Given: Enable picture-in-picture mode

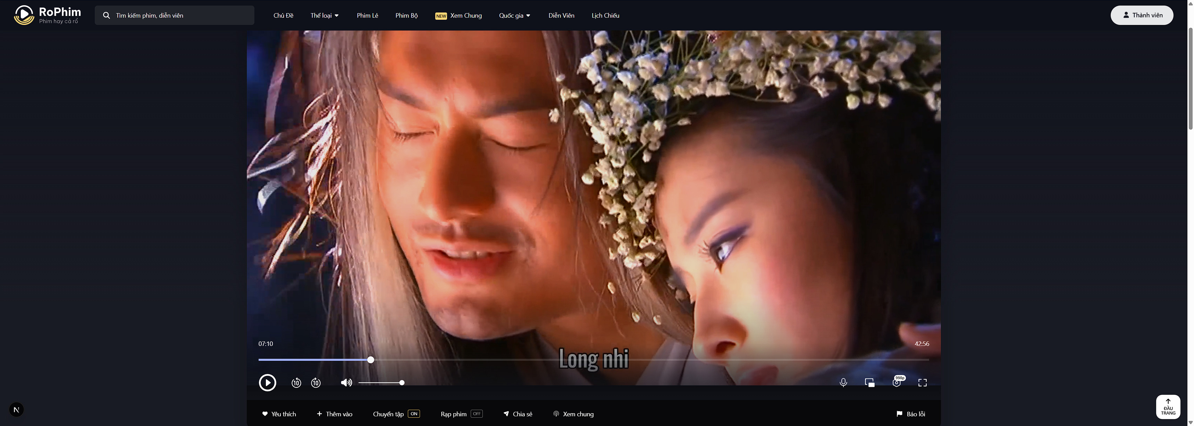Looking at the screenshot, I should pos(869,382).
